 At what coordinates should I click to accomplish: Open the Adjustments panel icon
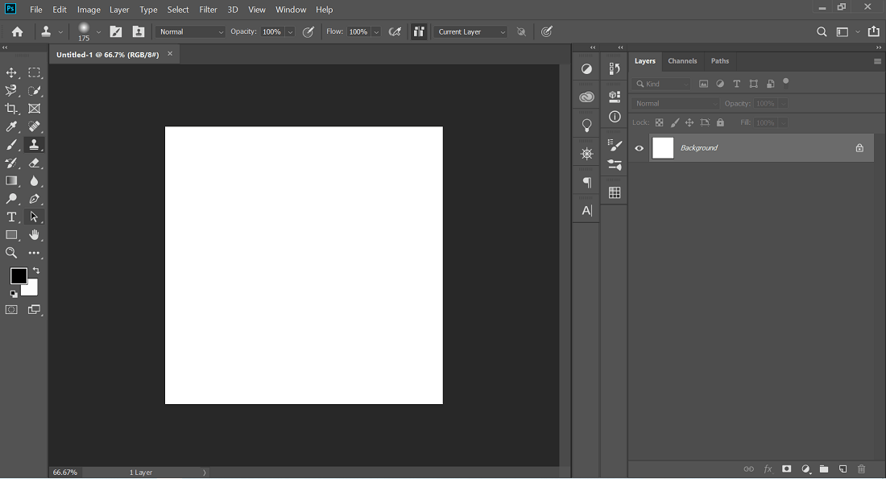pos(586,68)
